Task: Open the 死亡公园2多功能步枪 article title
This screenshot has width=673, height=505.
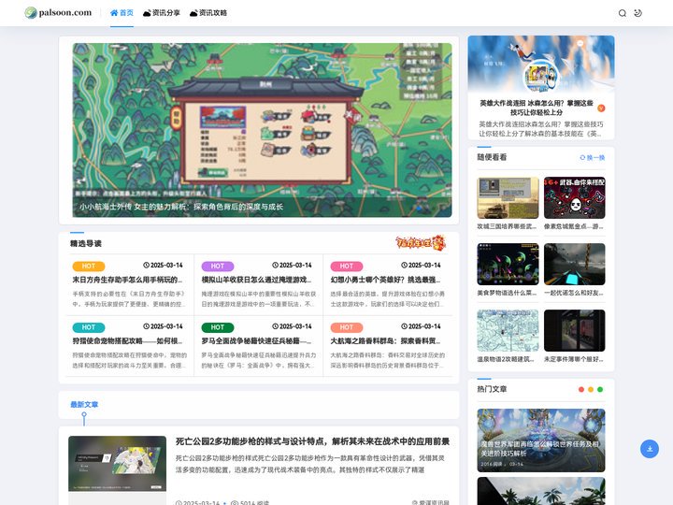Action: pyautogui.click(x=312, y=441)
